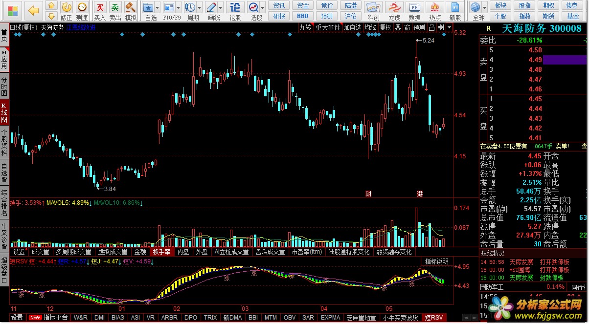Click the 港 event marker on chart
Image resolution: width=590 pixels, height=324 pixels.
point(420,194)
